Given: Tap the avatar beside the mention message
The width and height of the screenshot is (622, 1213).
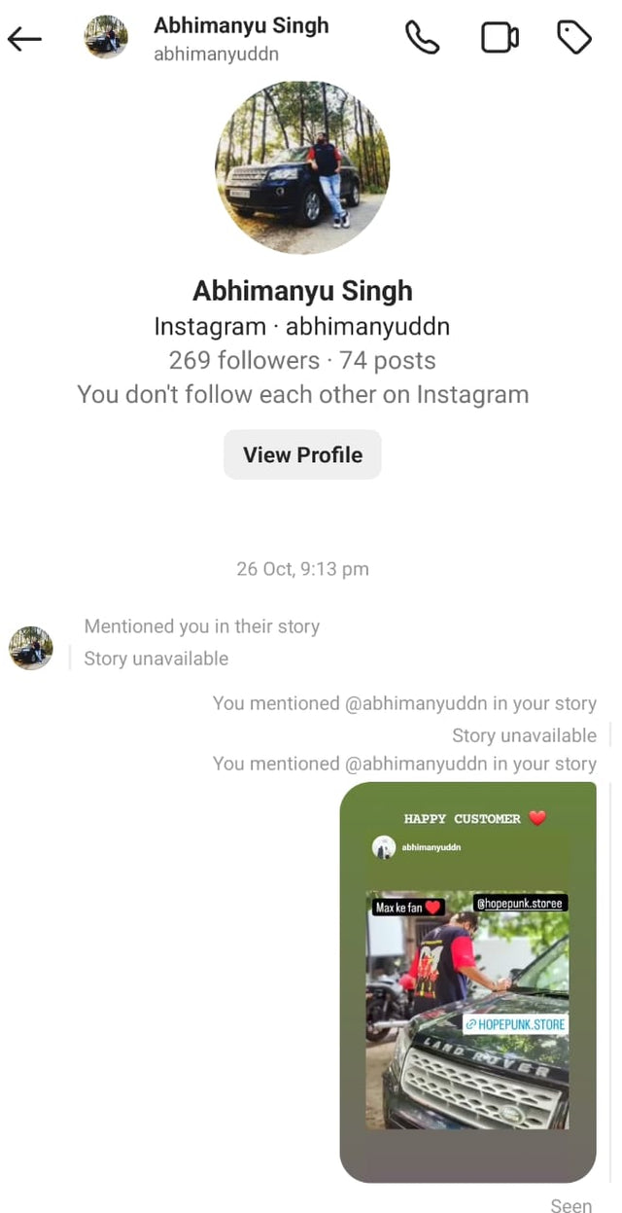Looking at the screenshot, I should [31, 648].
